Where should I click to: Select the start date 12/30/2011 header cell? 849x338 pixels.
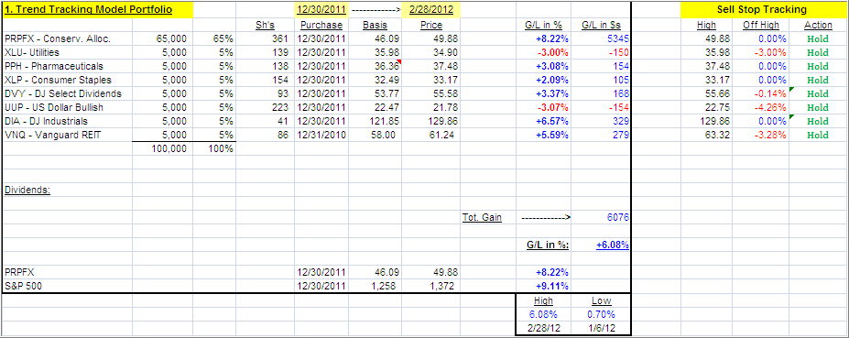(321, 10)
